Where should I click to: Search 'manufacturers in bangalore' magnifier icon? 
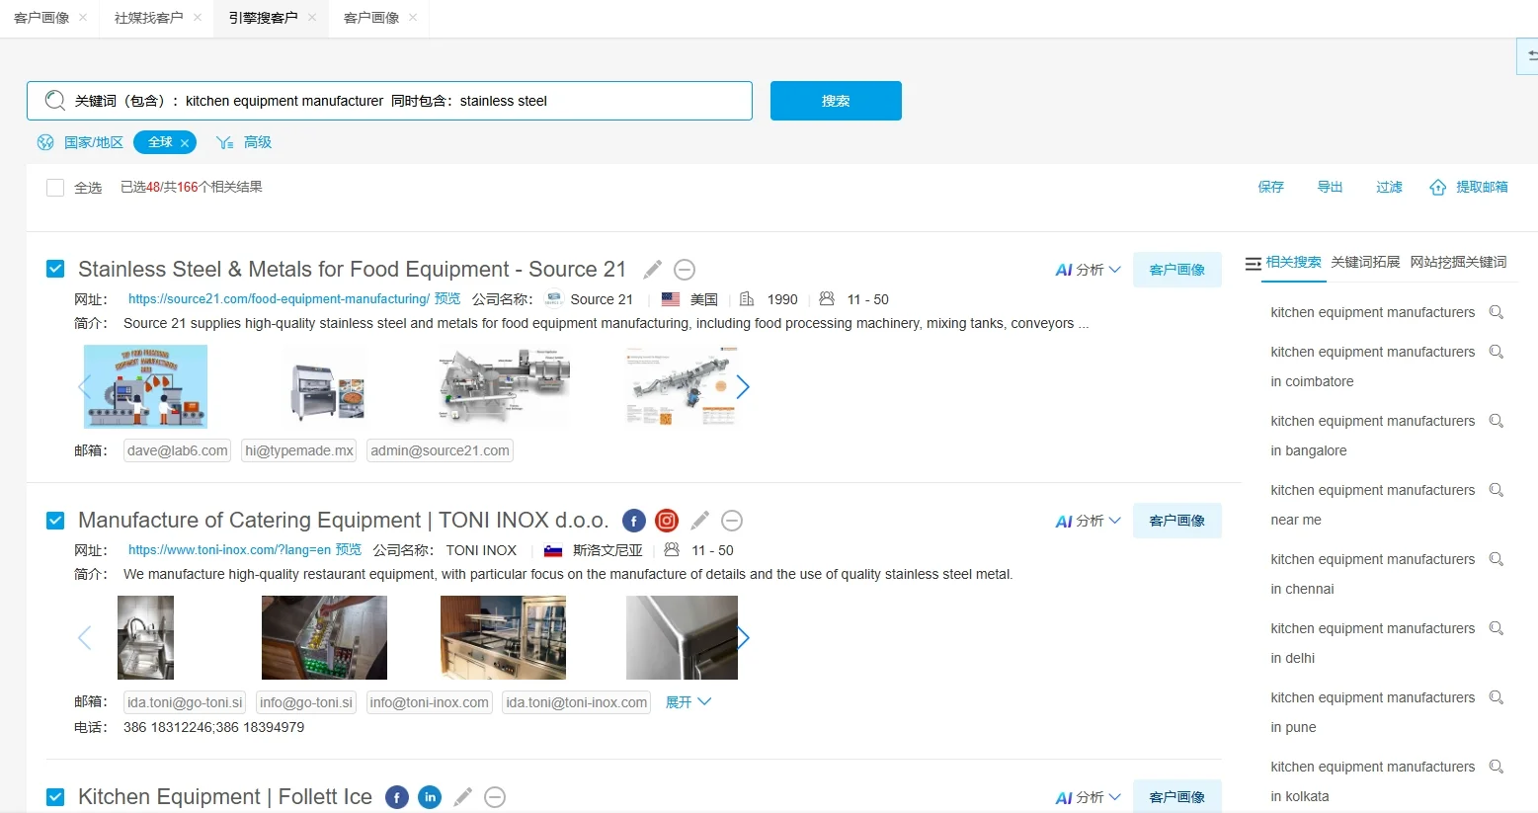coord(1497,421)
